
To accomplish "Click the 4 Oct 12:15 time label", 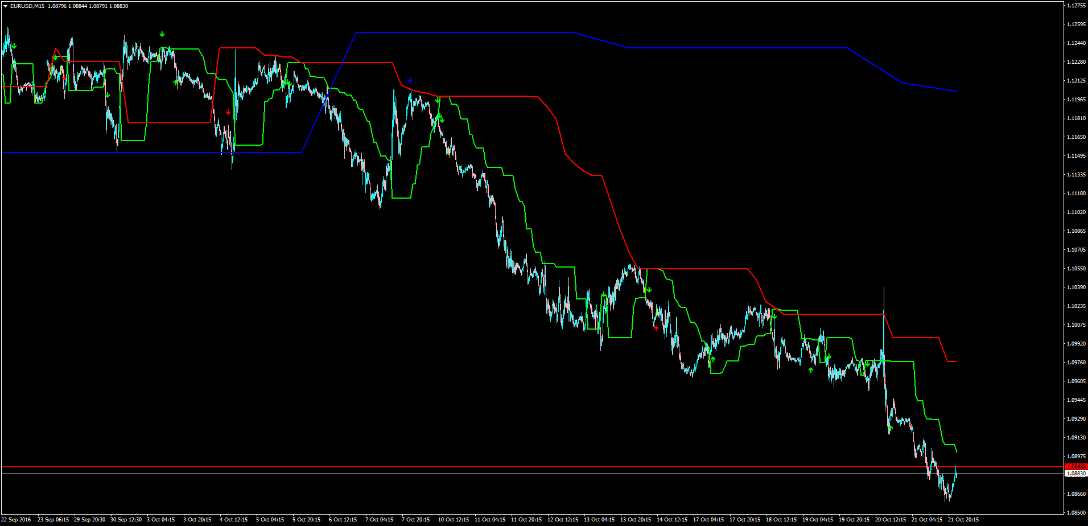I will coord(234,520).
